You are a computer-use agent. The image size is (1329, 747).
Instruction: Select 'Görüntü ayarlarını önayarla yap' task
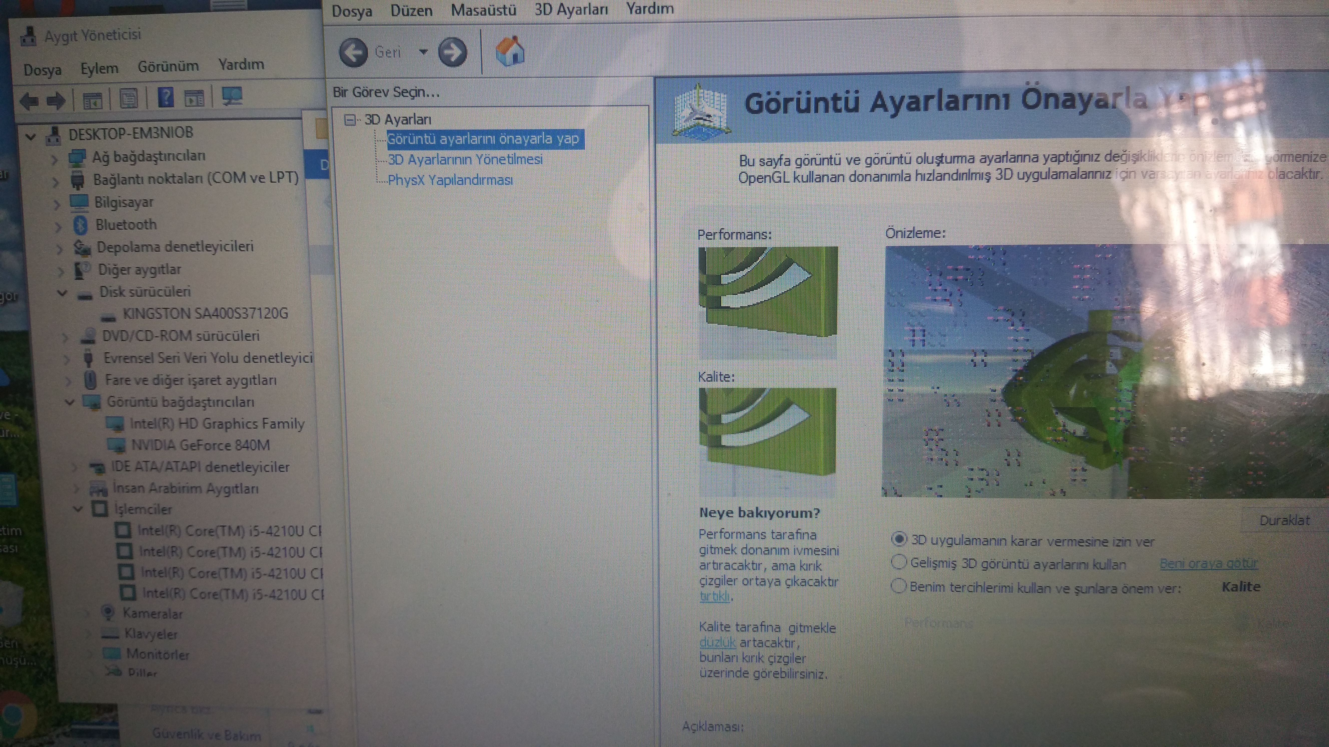pyautogui.click(x=483, y=139)
